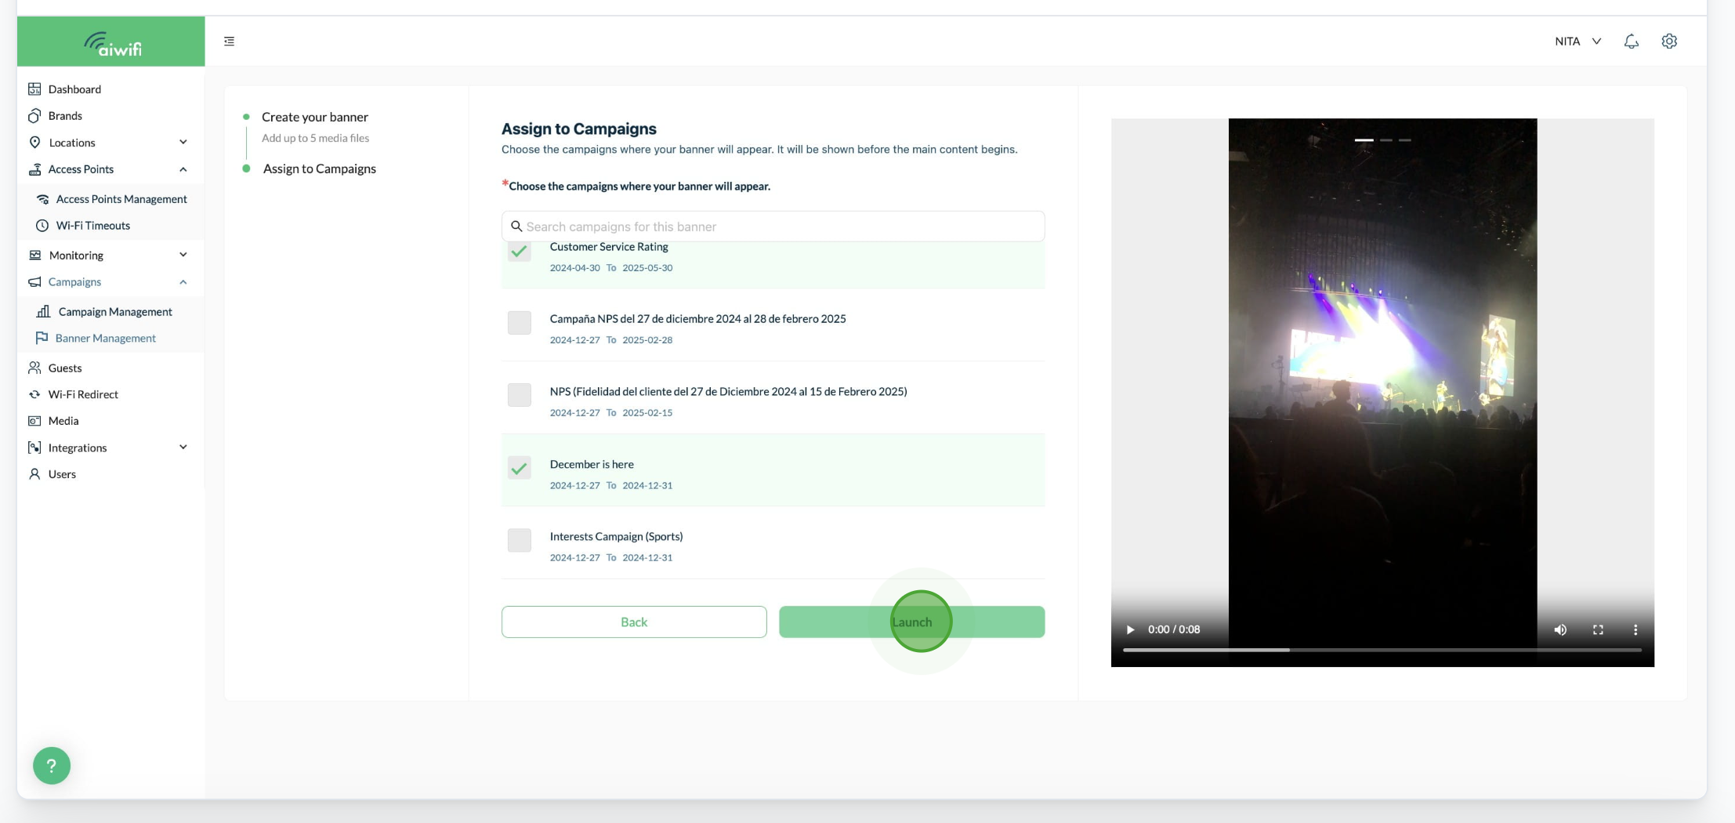This screenshot has height=823, width=1735.
Task: Click the Locations pin icon
Action: tap(34, 142)
